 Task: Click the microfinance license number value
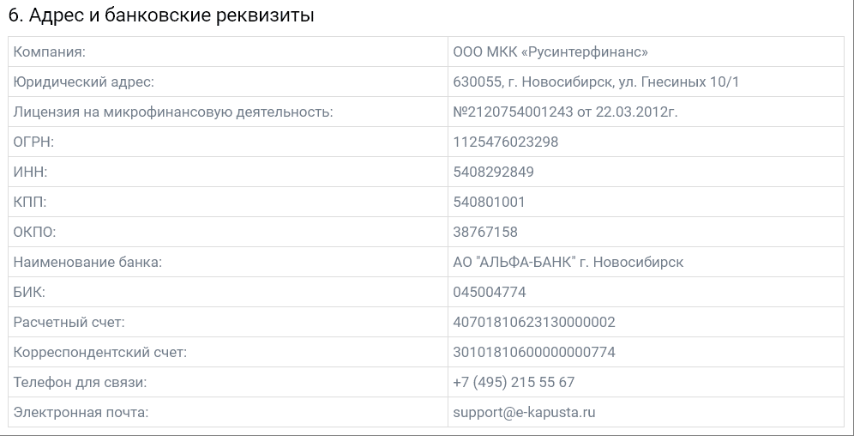pos(566,112)
